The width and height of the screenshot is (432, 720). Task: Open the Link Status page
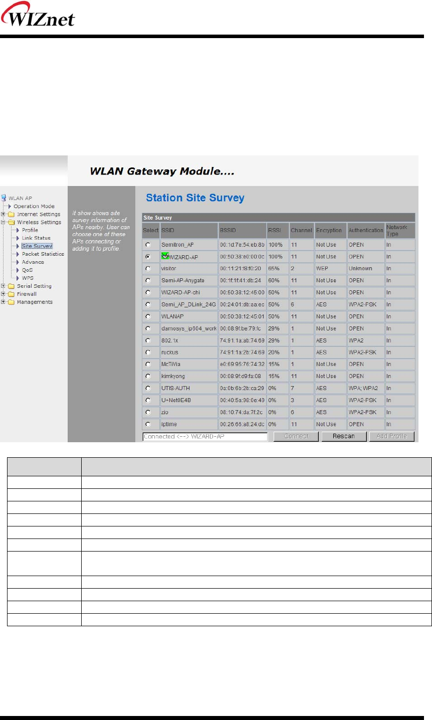(36, 238)
